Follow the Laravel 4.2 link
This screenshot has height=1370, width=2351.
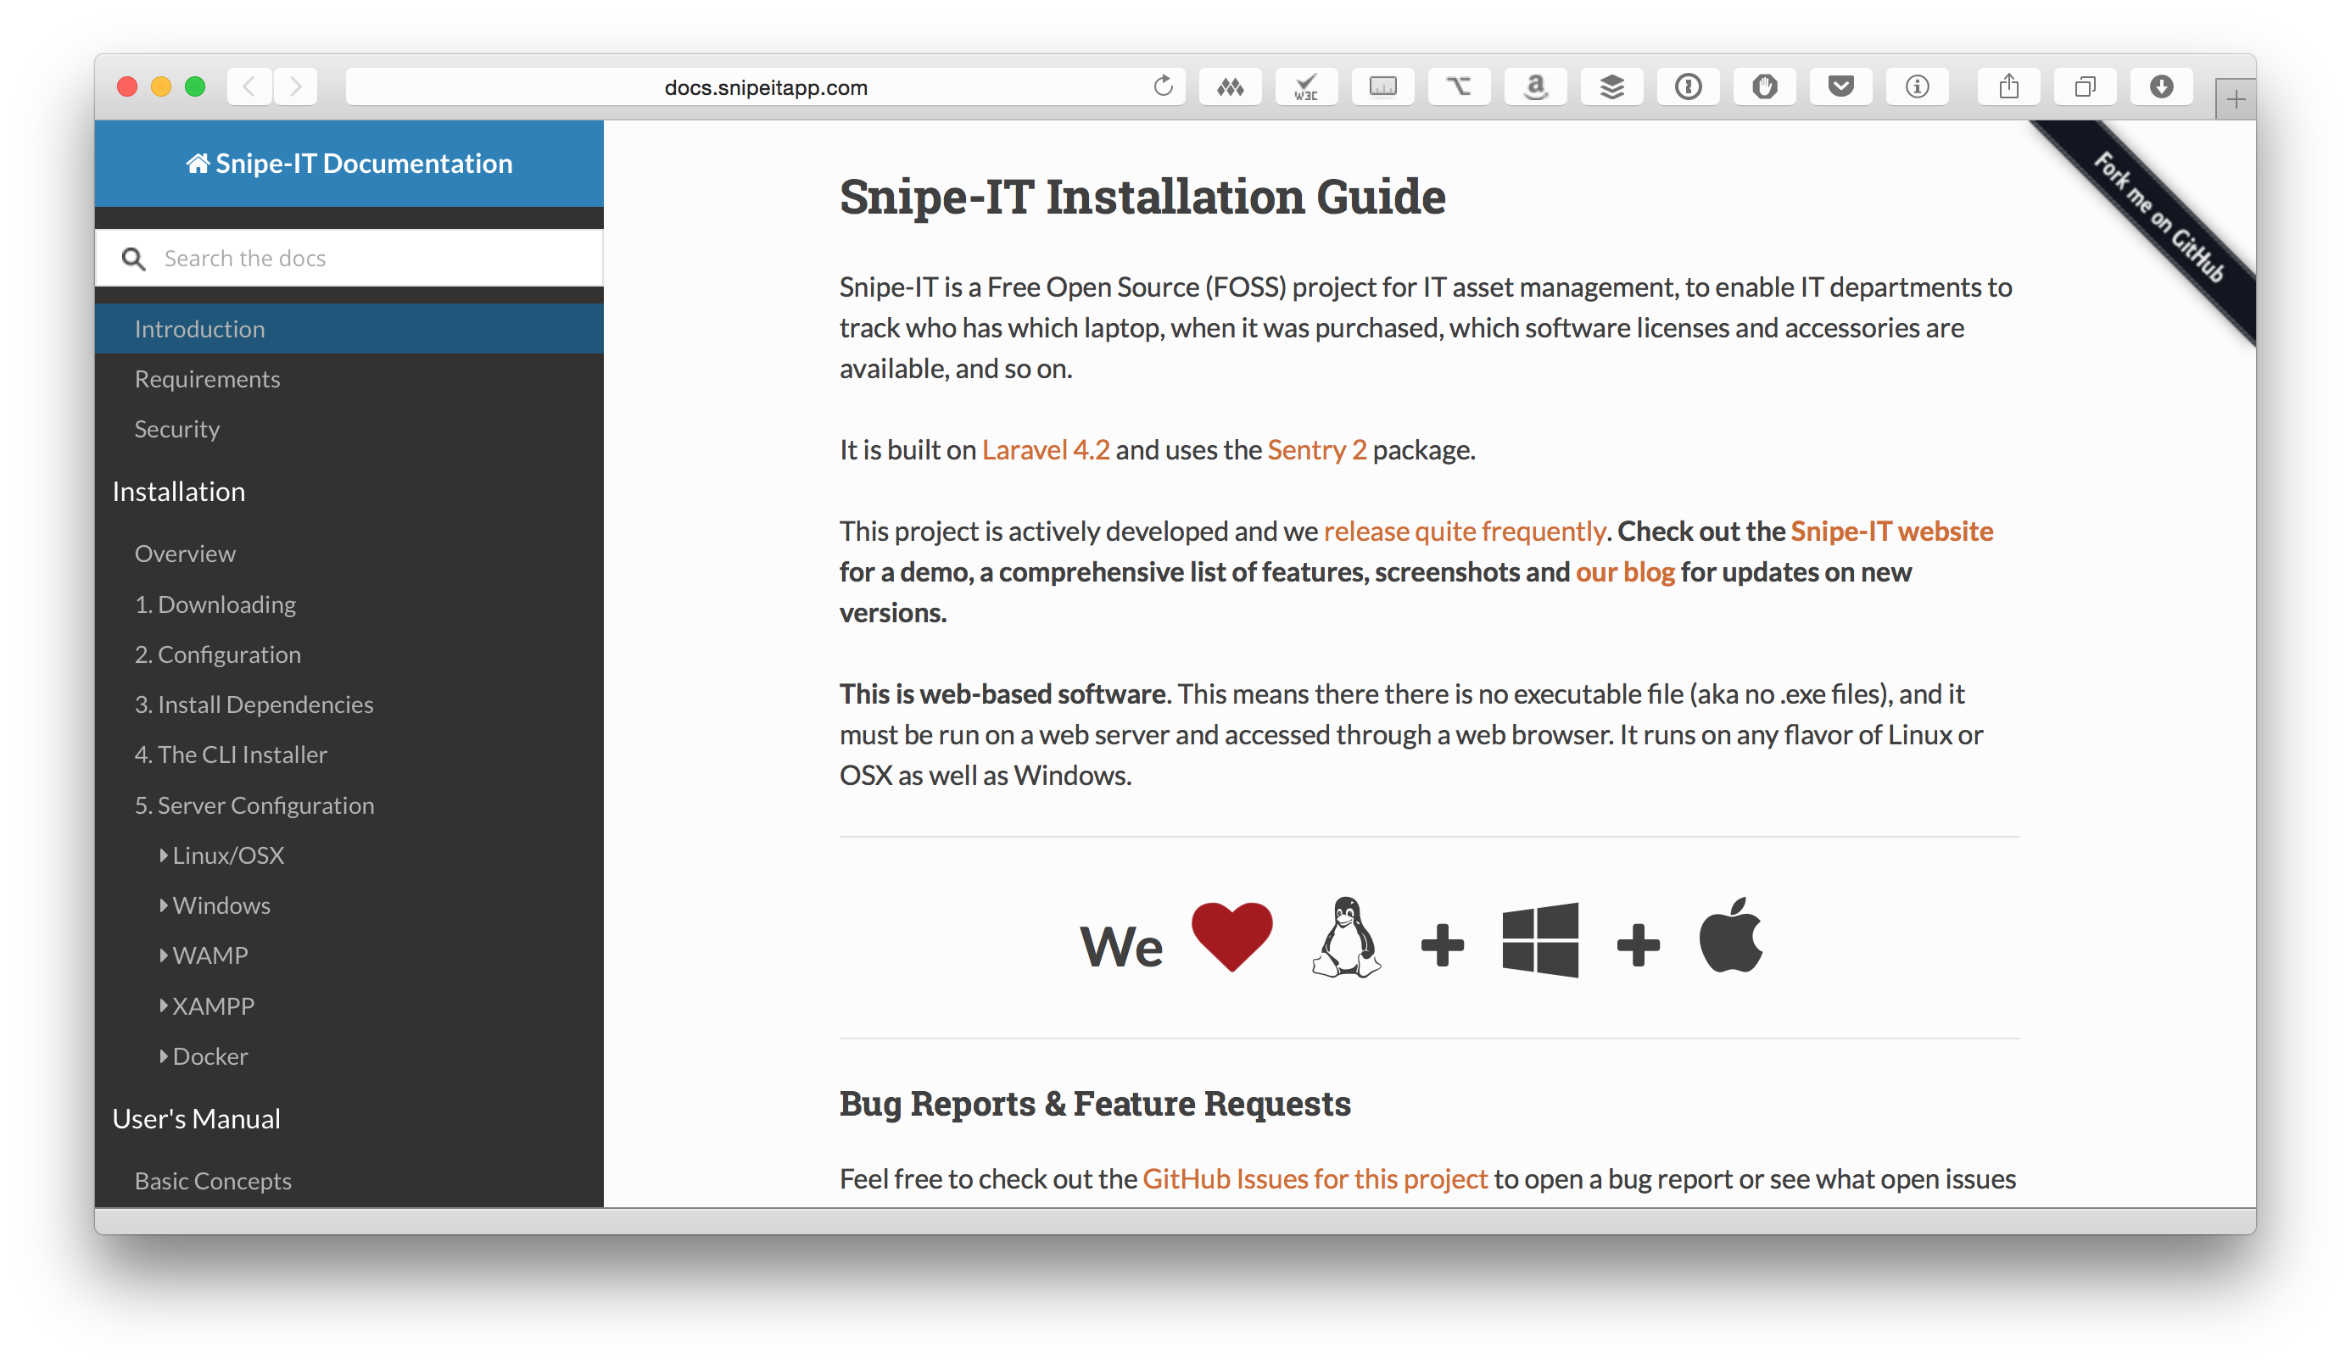tap(1046, 449)
